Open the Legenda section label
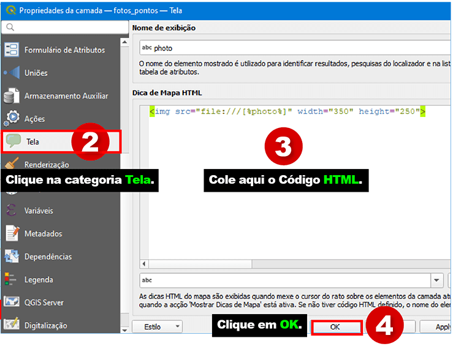 pos(39,280)
